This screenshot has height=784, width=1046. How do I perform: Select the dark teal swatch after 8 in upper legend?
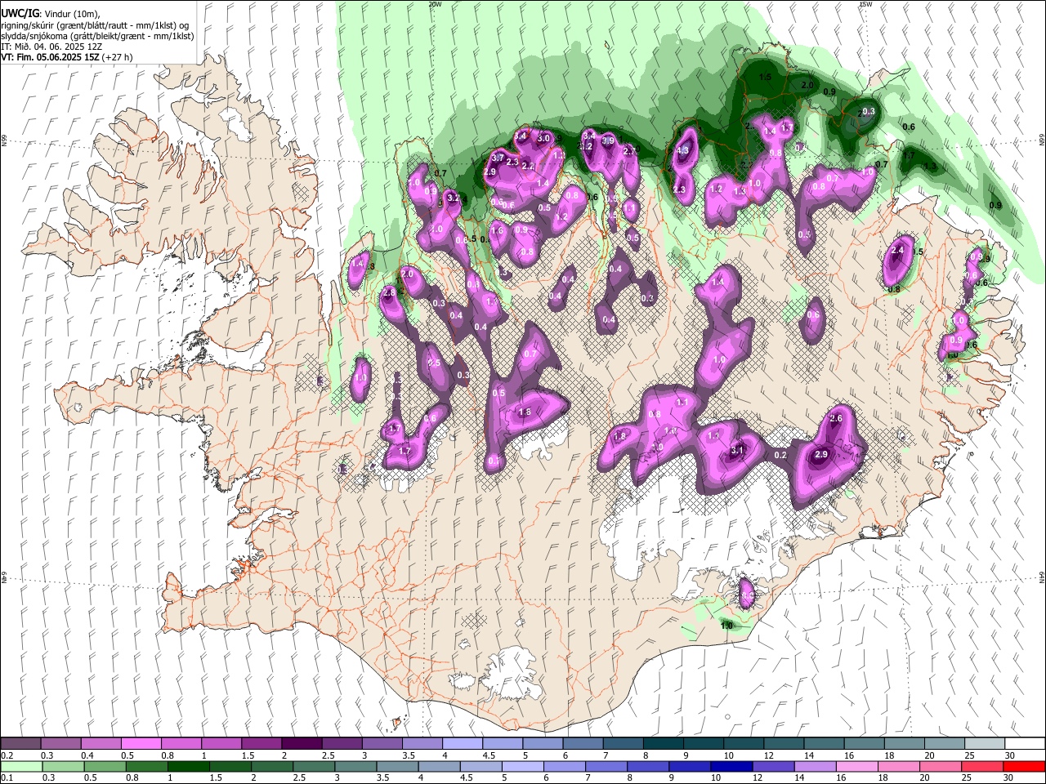point(662,744)
